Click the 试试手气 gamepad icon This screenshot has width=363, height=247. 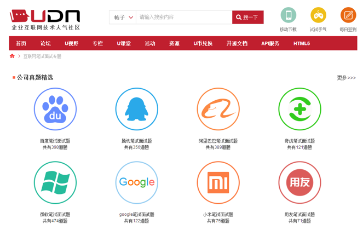coord(318,15)
